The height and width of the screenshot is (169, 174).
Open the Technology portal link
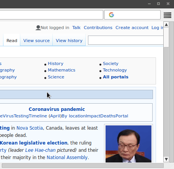pyautogui.click(x=115, y=70)
